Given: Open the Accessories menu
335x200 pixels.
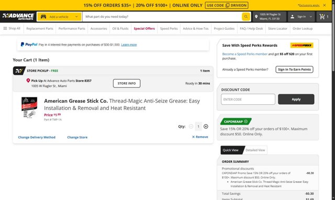Looking at the screenshot, I should tap(99, 28).
